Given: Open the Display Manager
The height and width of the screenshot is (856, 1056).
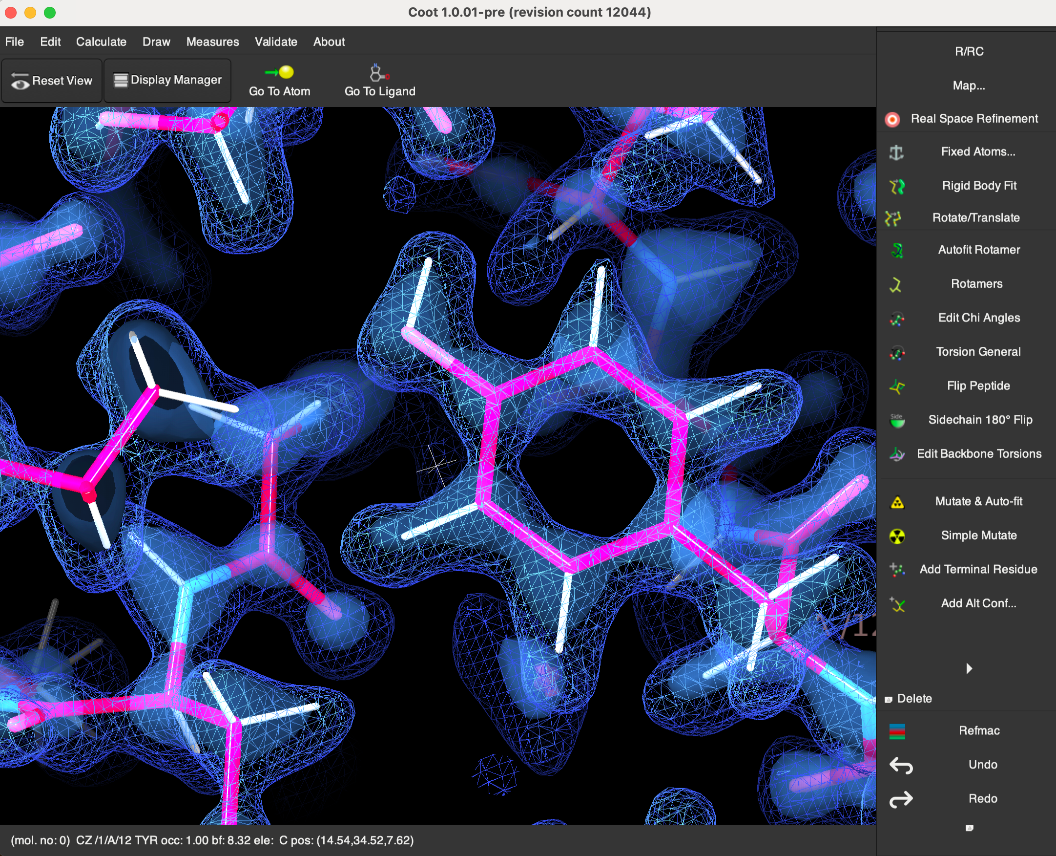Looking at the screenshot, I should pos(167,81).
